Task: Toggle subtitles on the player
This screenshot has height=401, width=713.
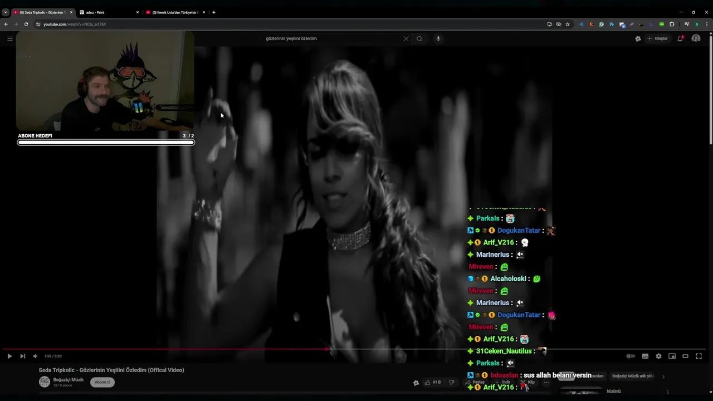Action: (645, 356)
